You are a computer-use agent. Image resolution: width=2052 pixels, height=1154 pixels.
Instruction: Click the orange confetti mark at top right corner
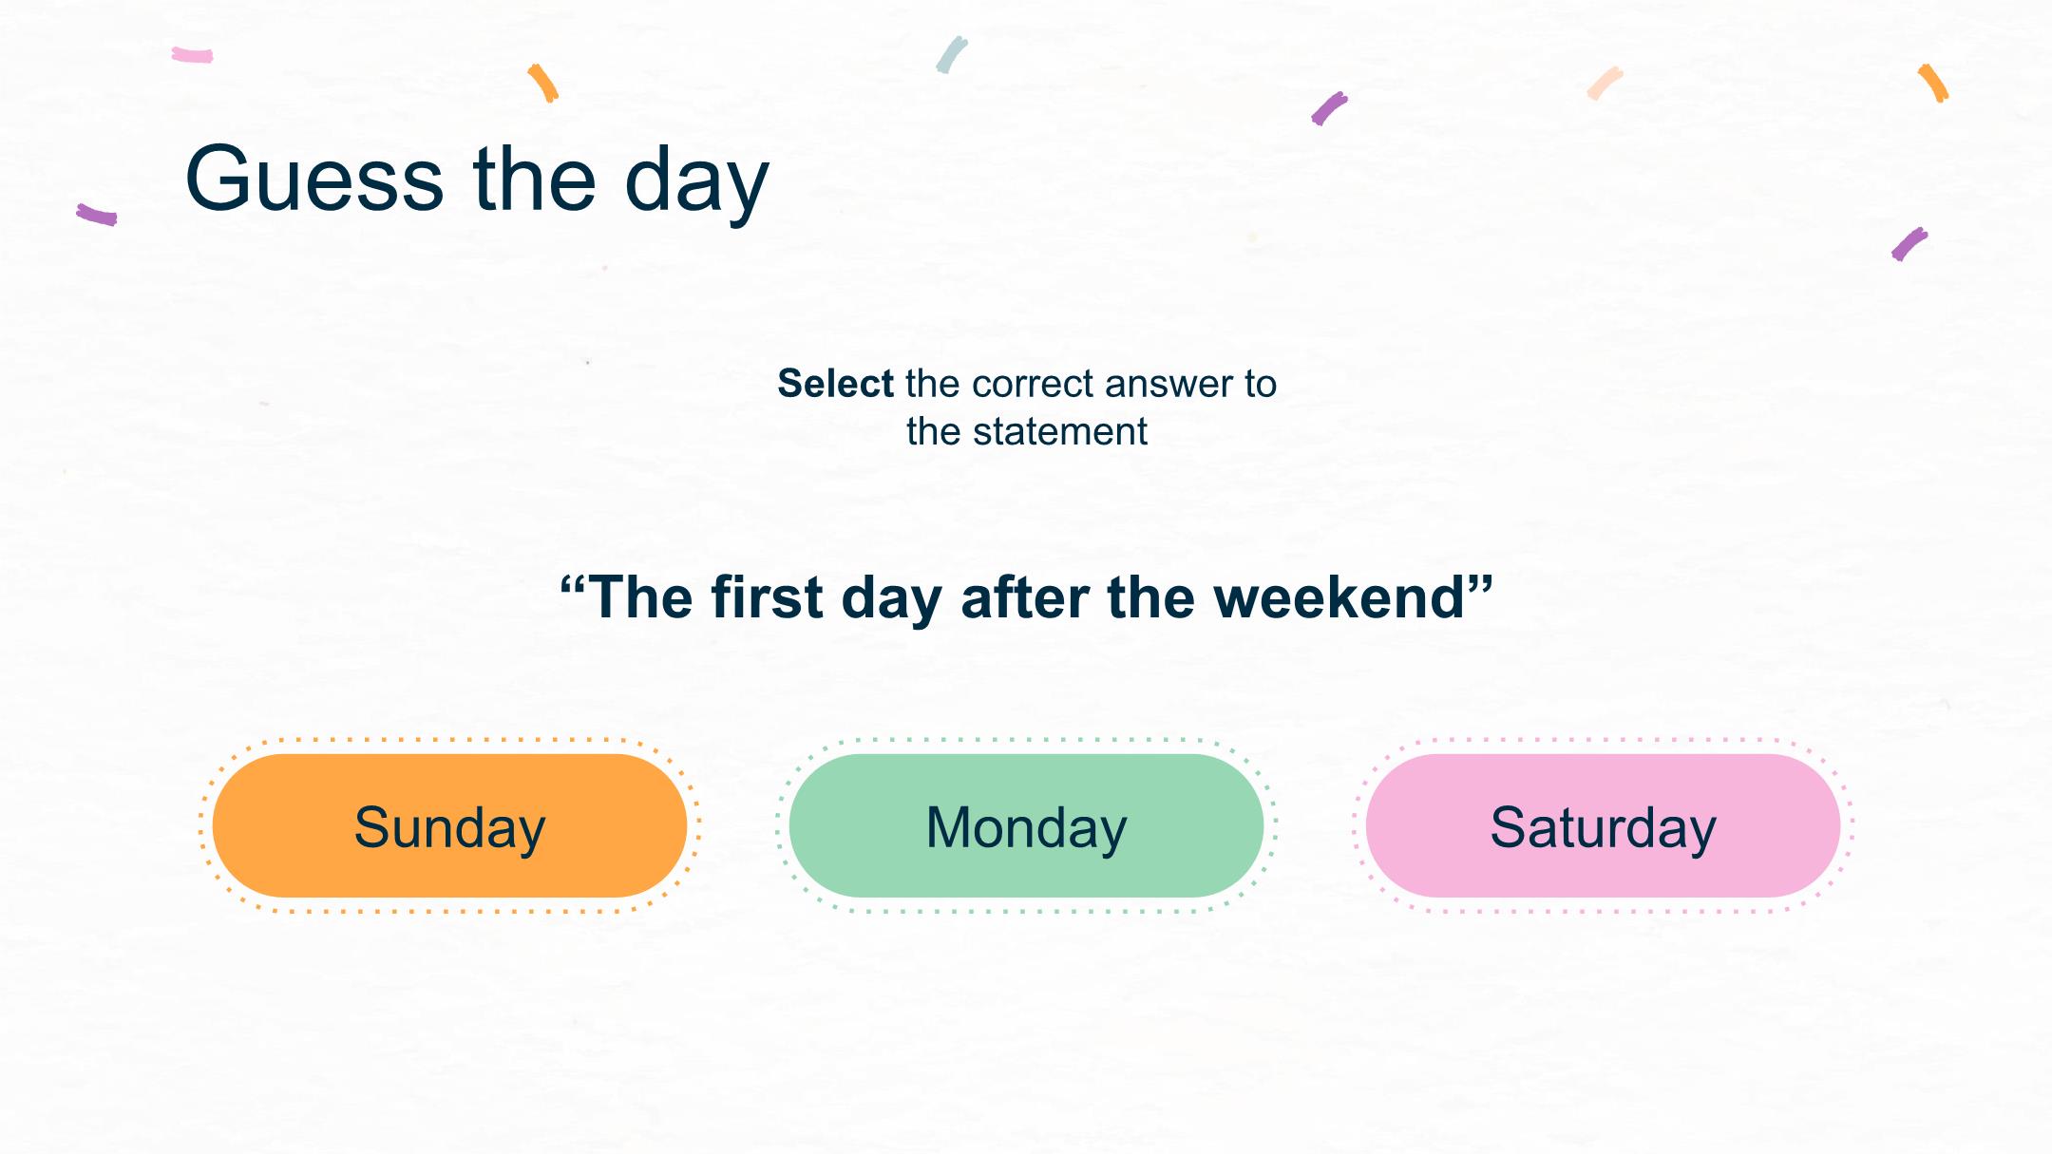click(1933, 83)
